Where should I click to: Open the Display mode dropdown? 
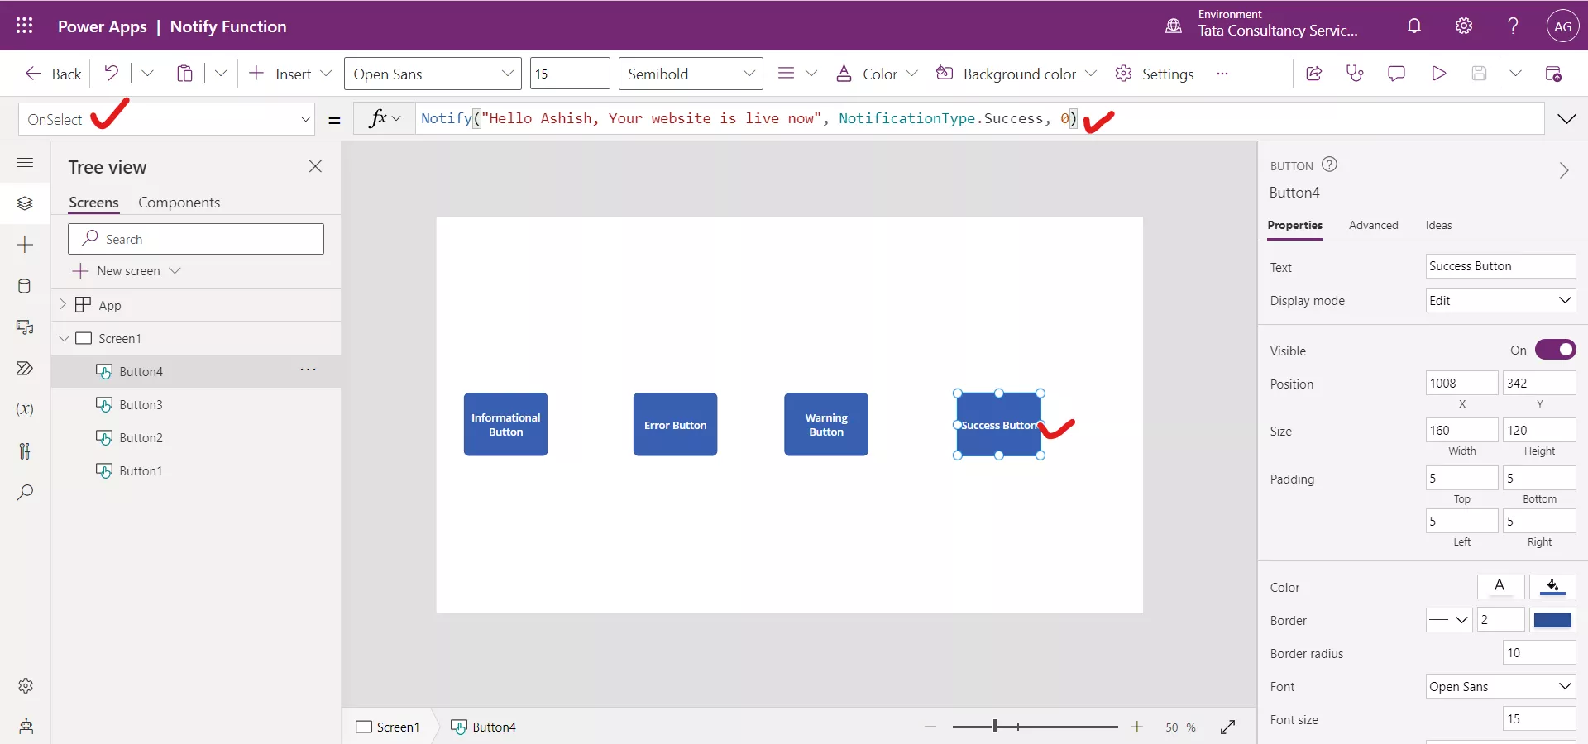[x=1500, y=300]
